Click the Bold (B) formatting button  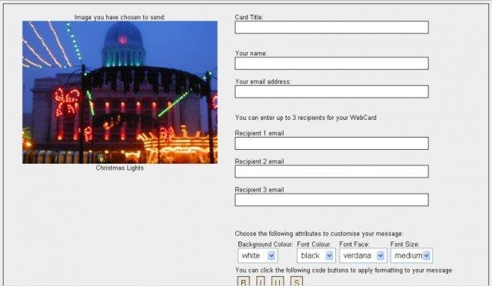click(244, 281)
